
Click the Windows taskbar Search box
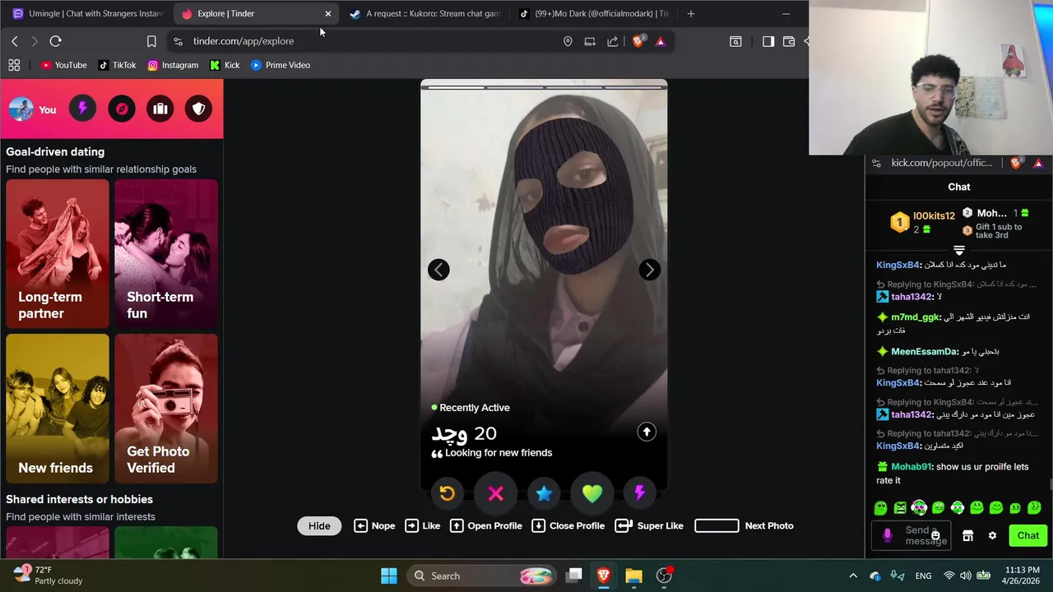coord(483,576)
